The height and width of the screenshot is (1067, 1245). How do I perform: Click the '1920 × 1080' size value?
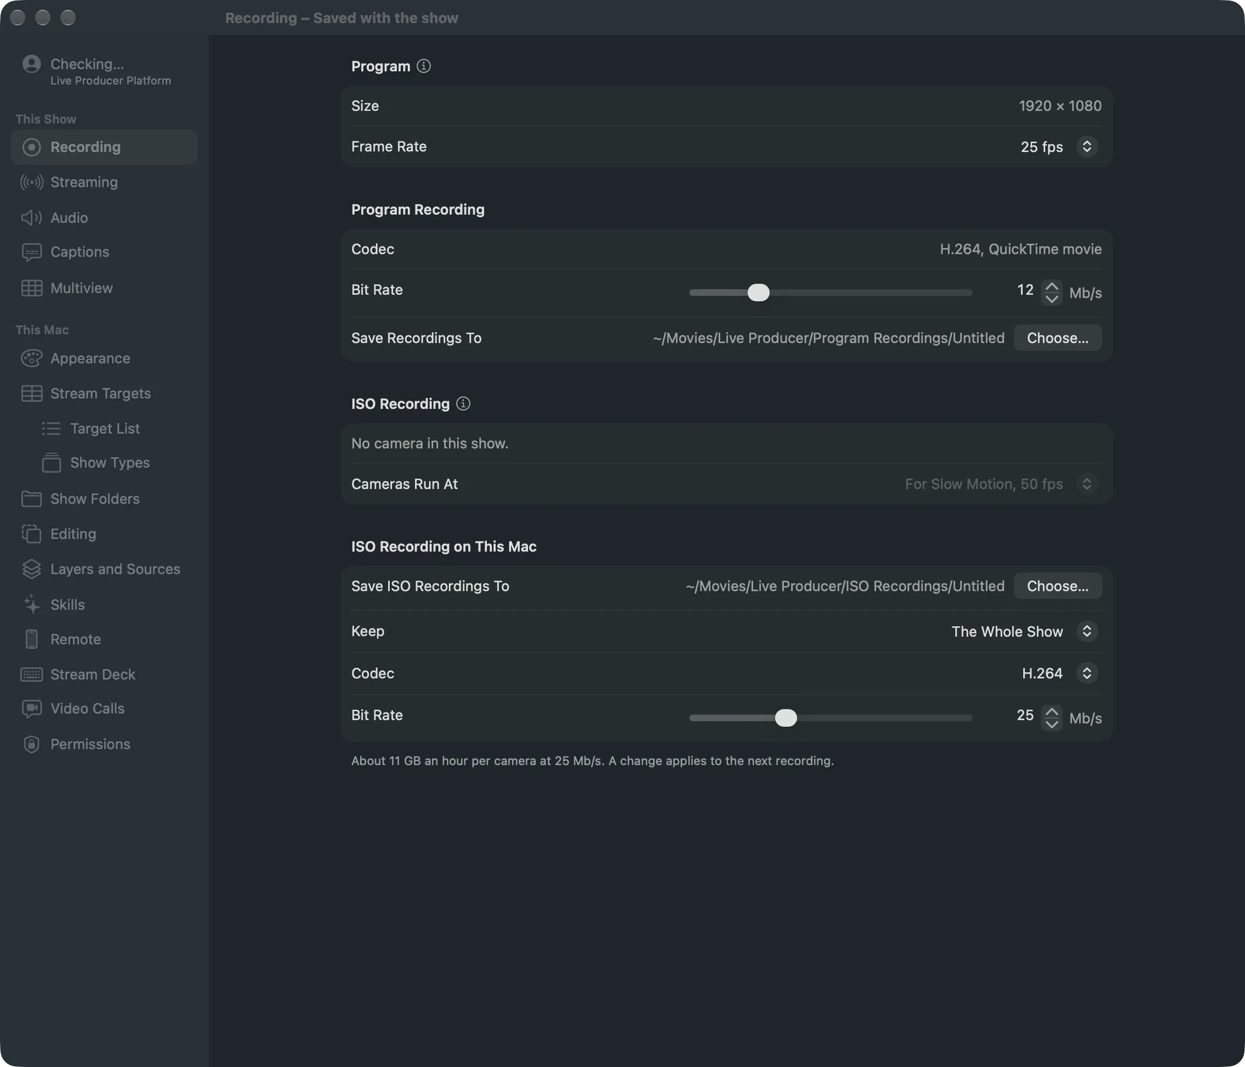coord(1060,106)
